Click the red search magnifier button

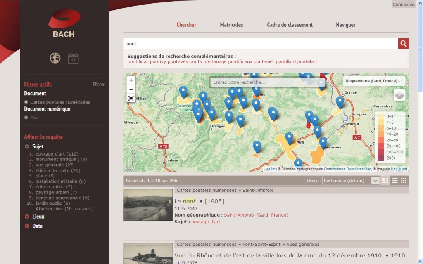[x=403, y=44]
